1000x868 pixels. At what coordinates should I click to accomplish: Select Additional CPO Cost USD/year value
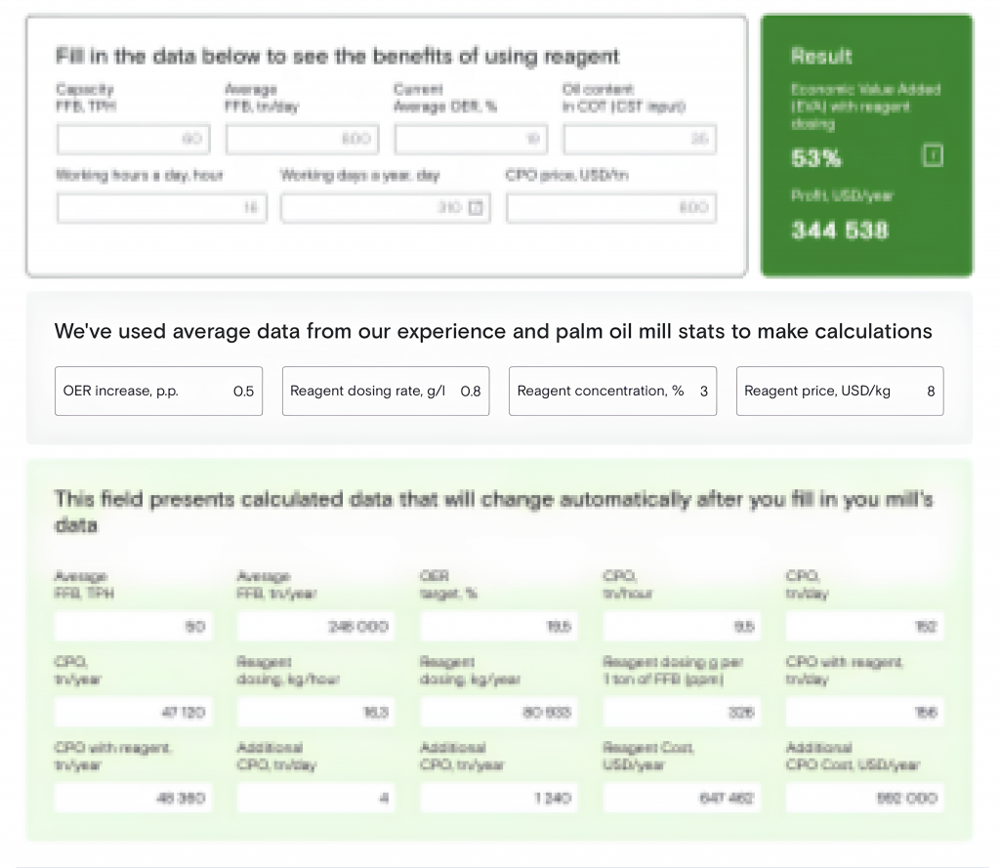tap(865, 798)
